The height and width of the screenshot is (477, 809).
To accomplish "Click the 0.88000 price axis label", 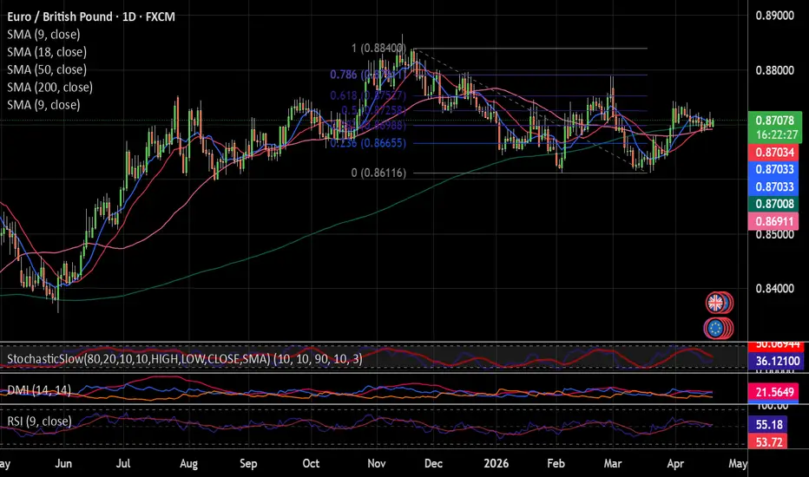I will click(x=774, y=70).
